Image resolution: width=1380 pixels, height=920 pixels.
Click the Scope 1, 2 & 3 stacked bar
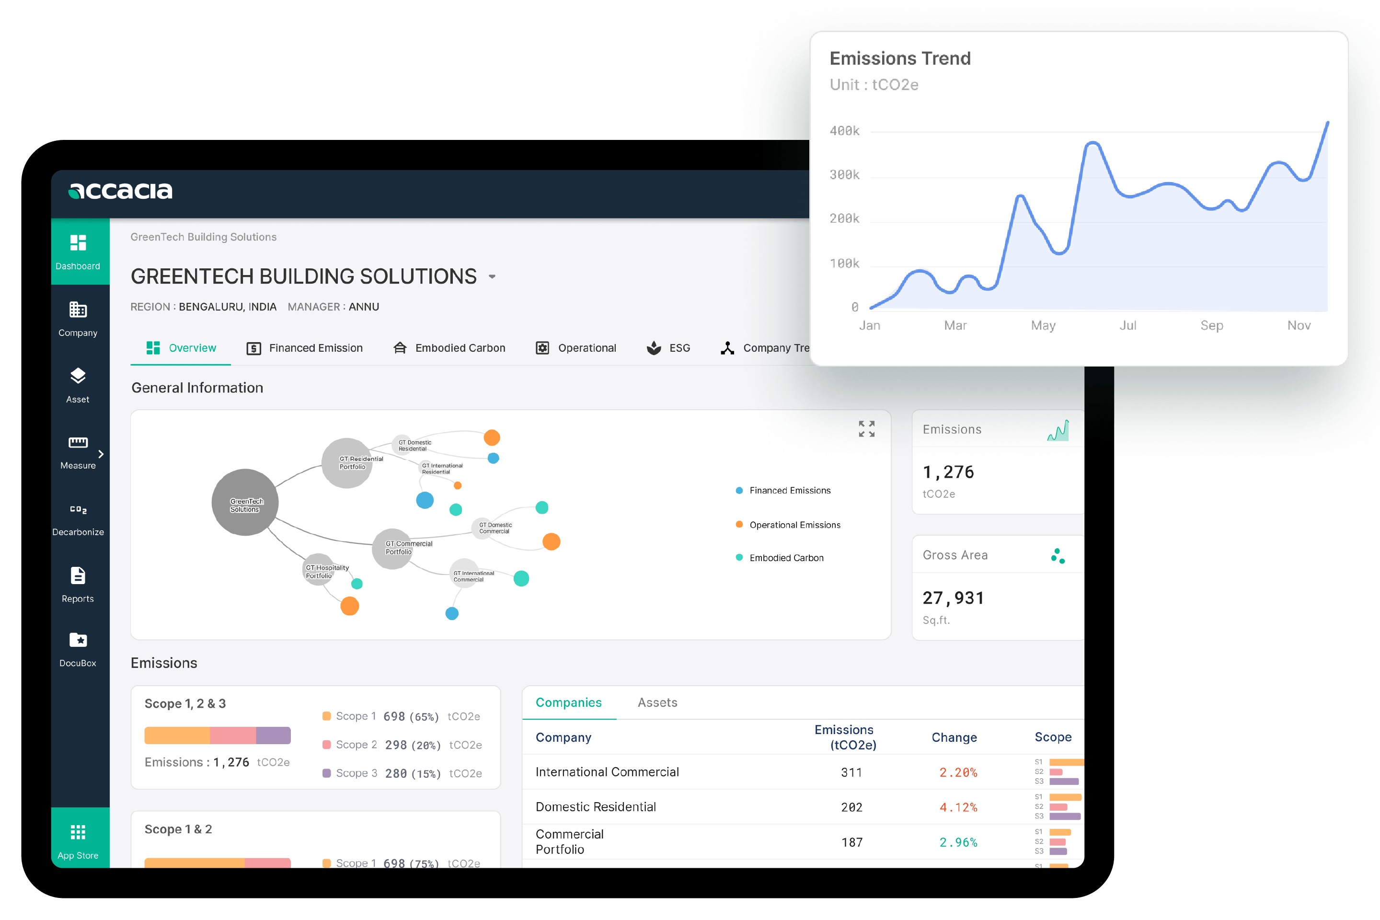click(x=218, y=735)
